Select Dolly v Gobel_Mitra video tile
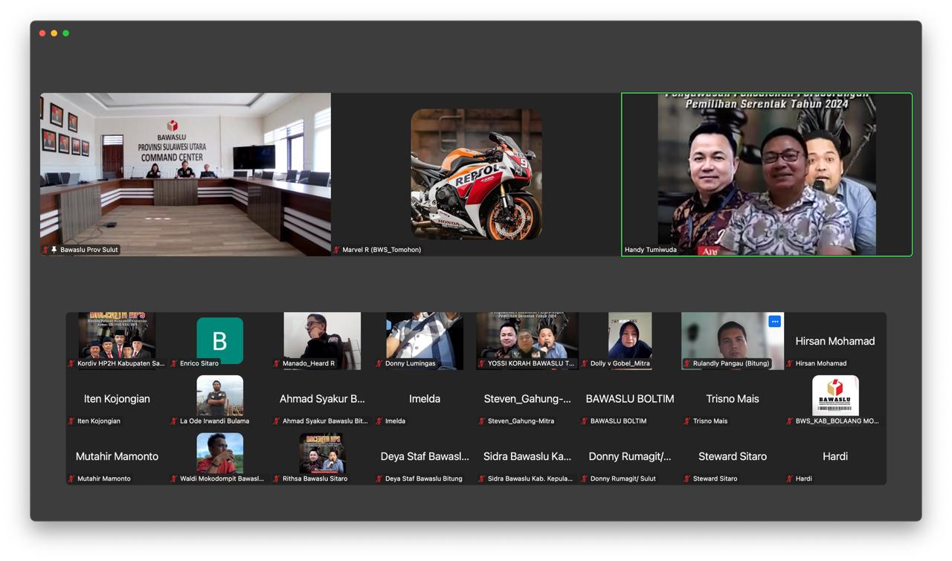Viewport: 952px width, 561px height. 630,339
